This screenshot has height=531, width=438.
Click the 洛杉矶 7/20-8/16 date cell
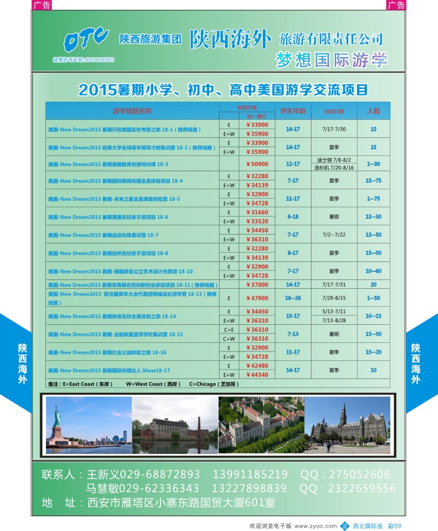click(x=334, y=168)
